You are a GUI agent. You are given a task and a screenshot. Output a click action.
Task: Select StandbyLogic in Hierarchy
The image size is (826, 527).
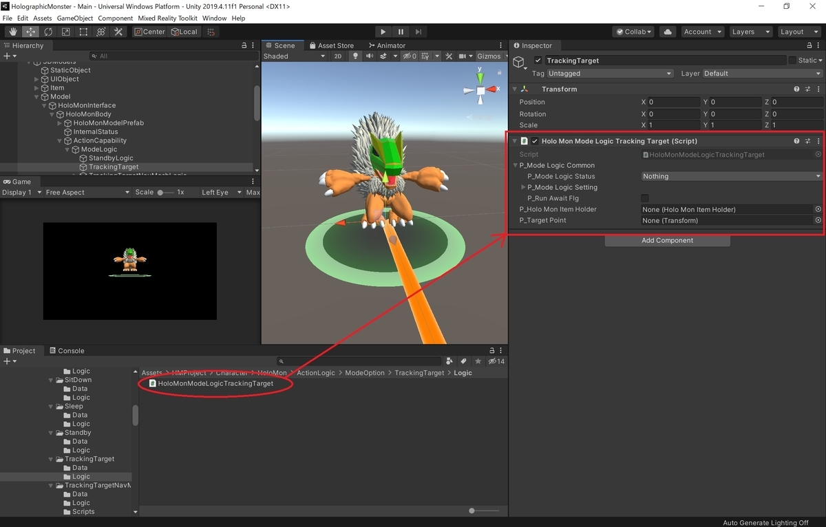click(111, 158)
